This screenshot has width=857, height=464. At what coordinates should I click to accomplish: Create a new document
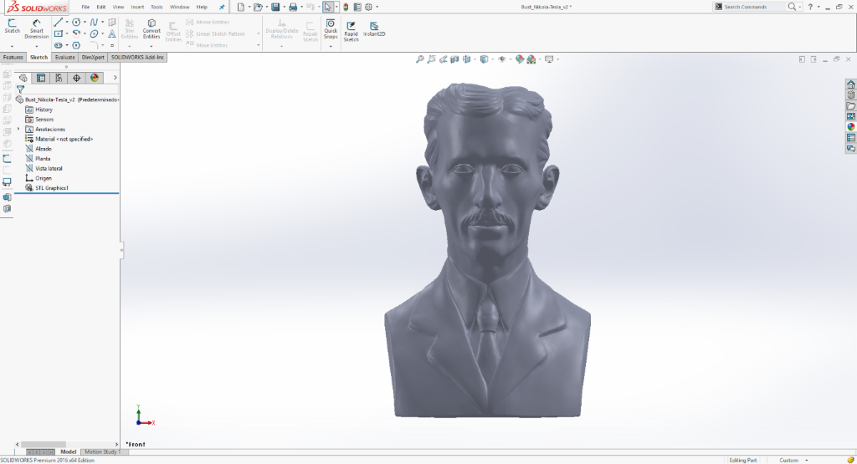click(240, 7)
